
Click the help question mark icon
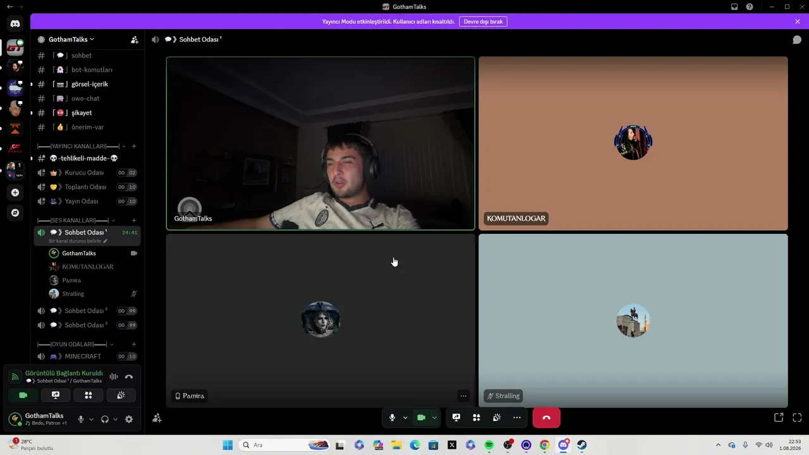tap(750, 7)
